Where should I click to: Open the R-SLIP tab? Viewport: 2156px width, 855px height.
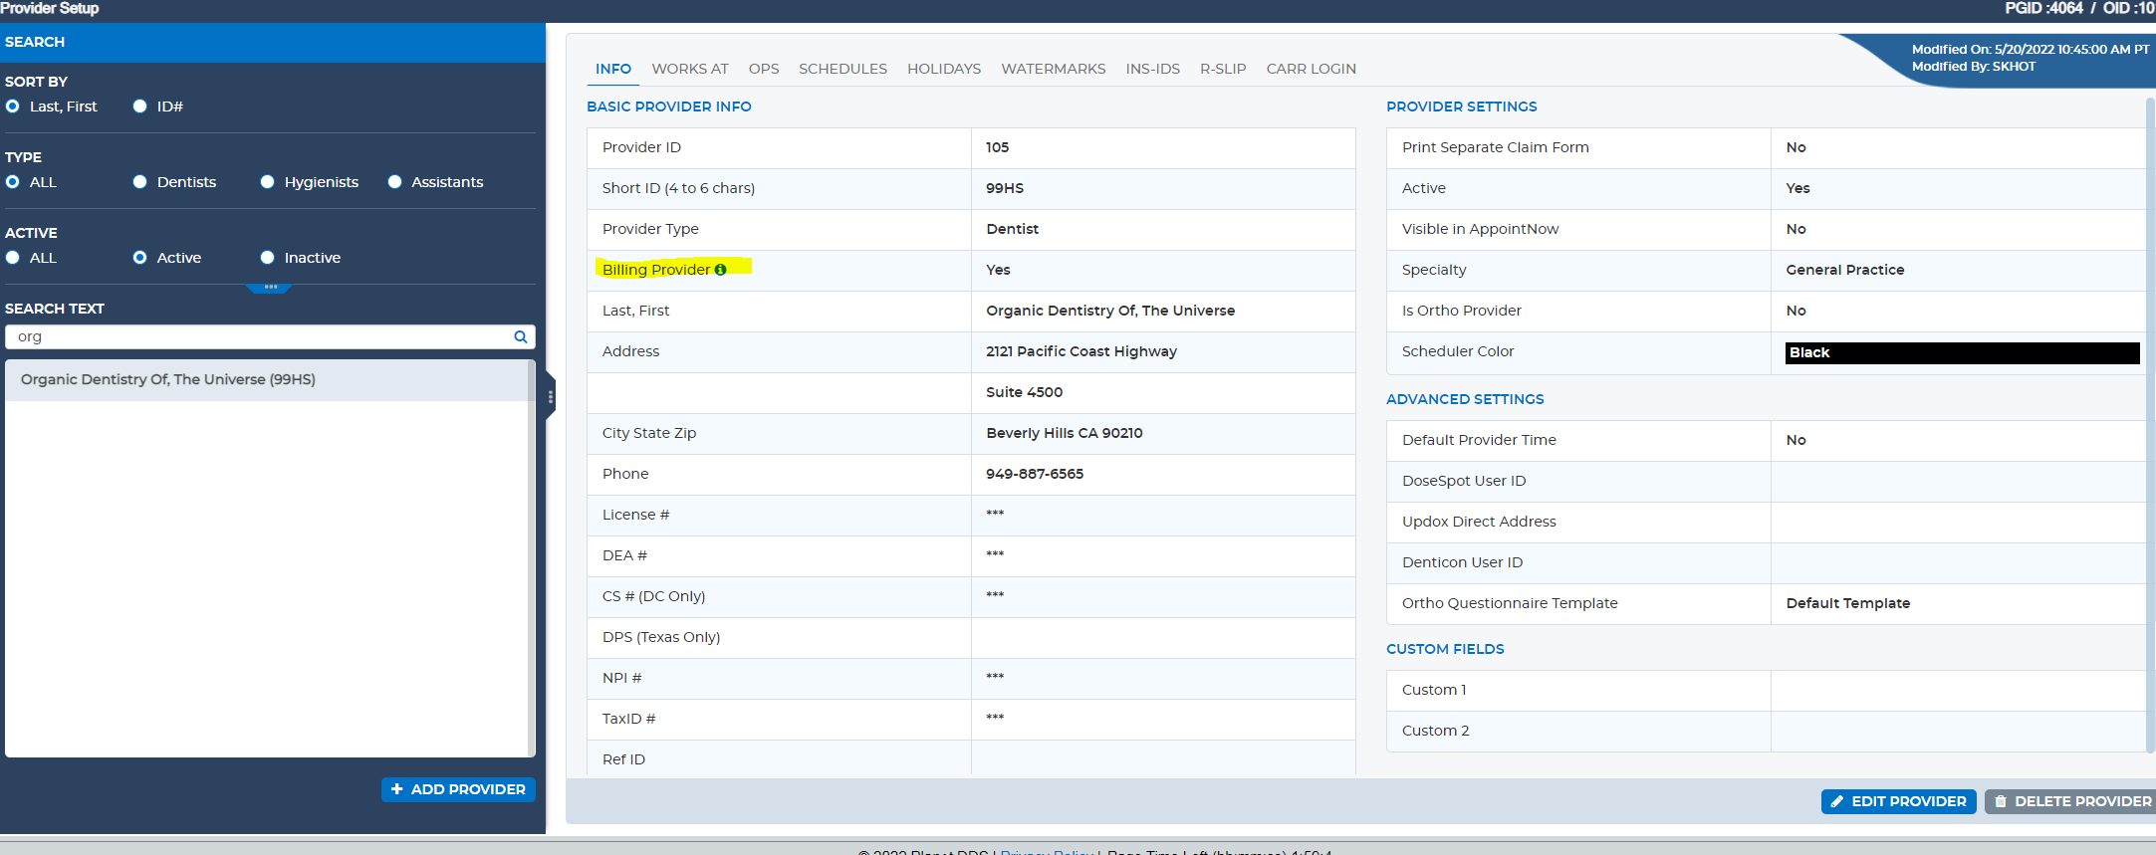point(1223,69)
